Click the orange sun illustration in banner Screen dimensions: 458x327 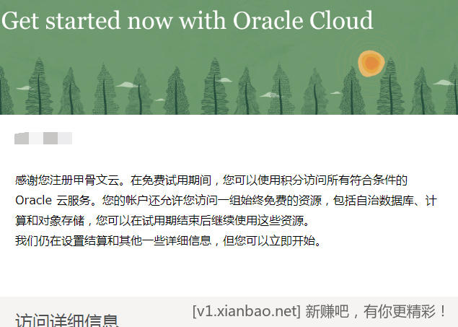click(x=371, y=63)
